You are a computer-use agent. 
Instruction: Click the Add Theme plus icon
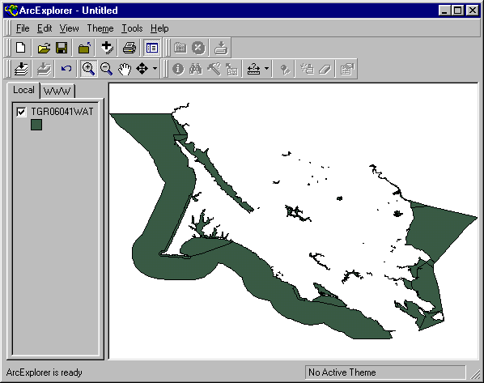click(x=107, y=48)
